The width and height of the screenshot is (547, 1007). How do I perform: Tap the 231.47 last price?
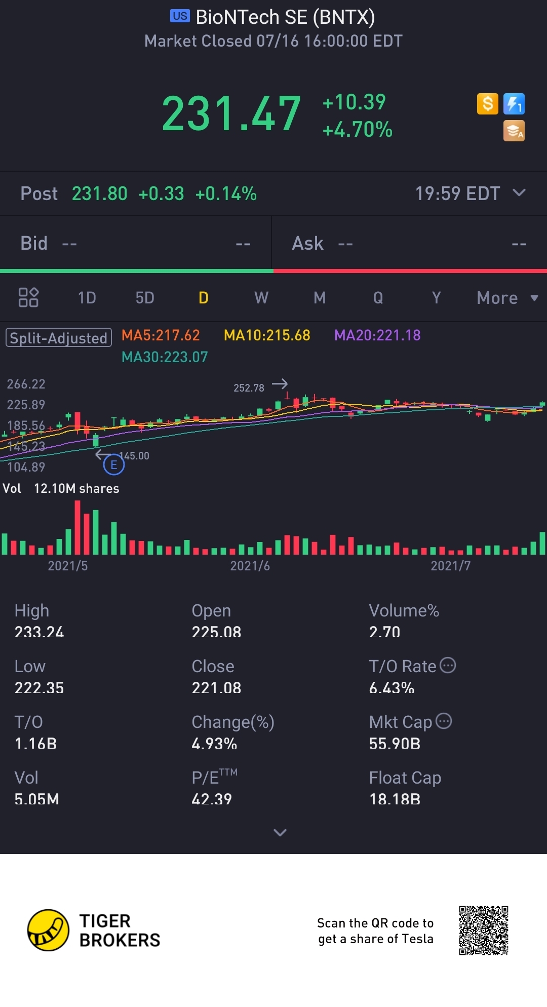tap(231, 114)
